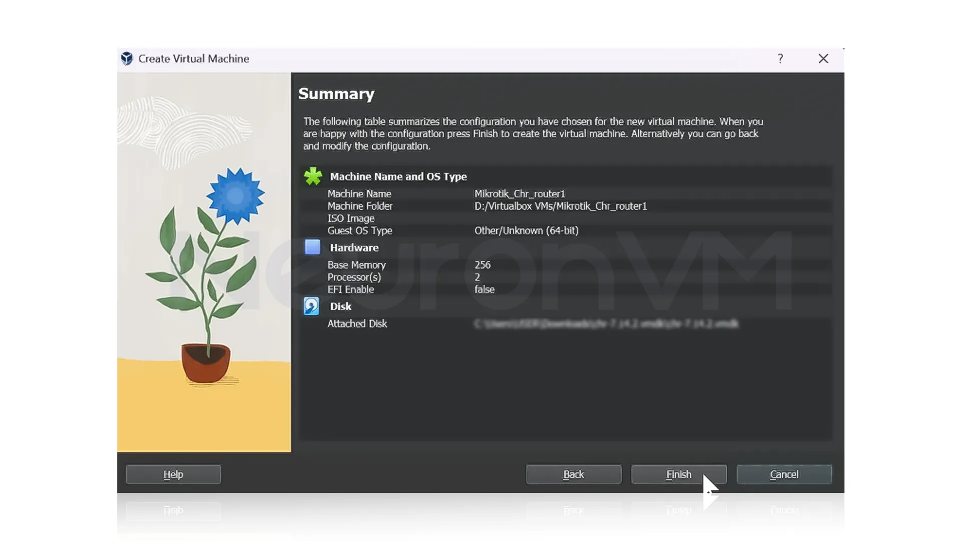The height and width of the screenshot is (541, 962).
Task: Click the Processor(s) value 2
Action: tap(477, 277)
